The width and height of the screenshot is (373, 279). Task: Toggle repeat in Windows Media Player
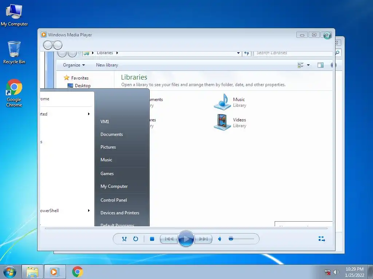(x=136, y=239)
